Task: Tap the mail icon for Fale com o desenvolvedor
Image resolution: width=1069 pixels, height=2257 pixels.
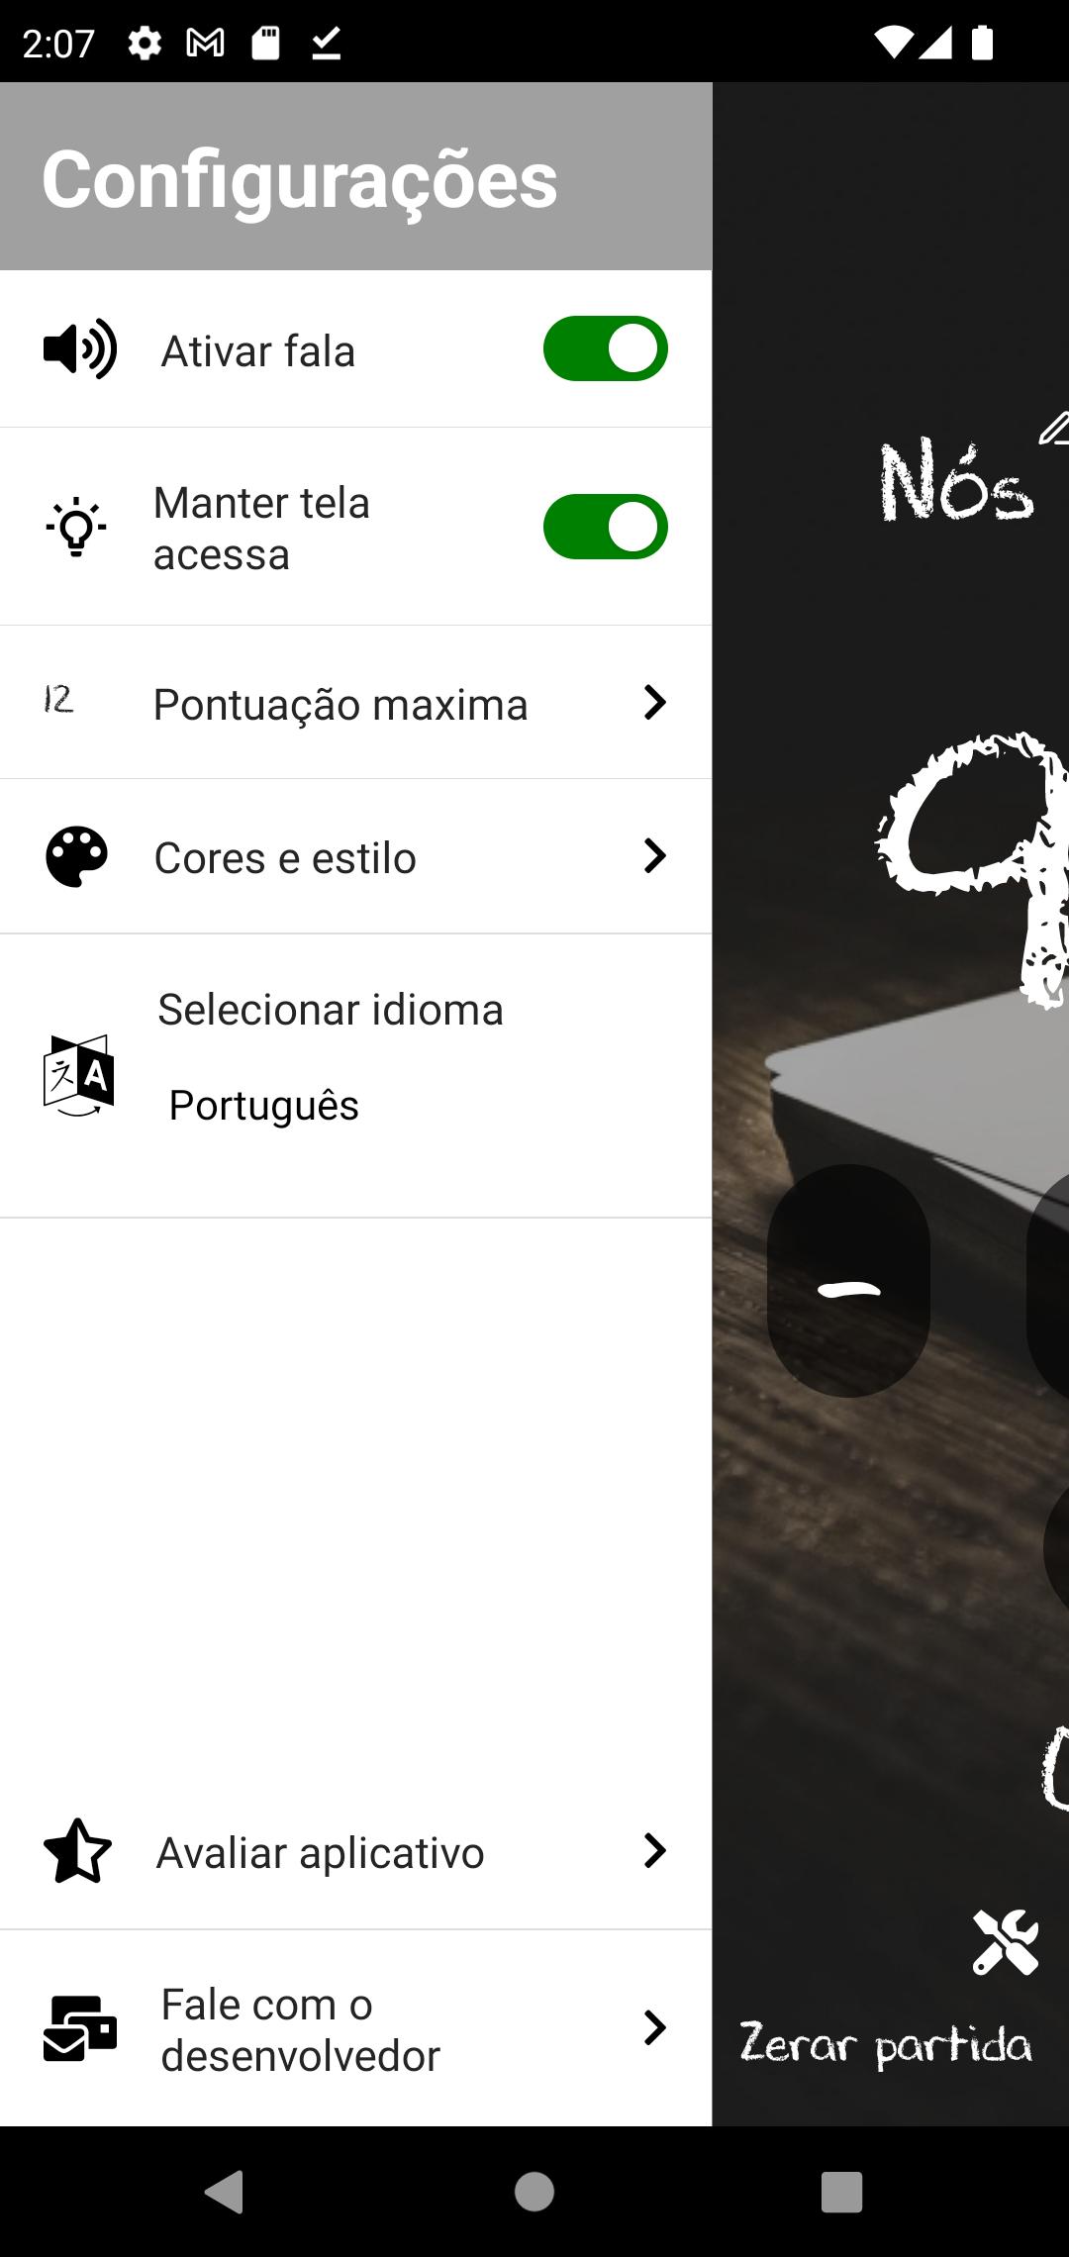Action: point(80,2028)
